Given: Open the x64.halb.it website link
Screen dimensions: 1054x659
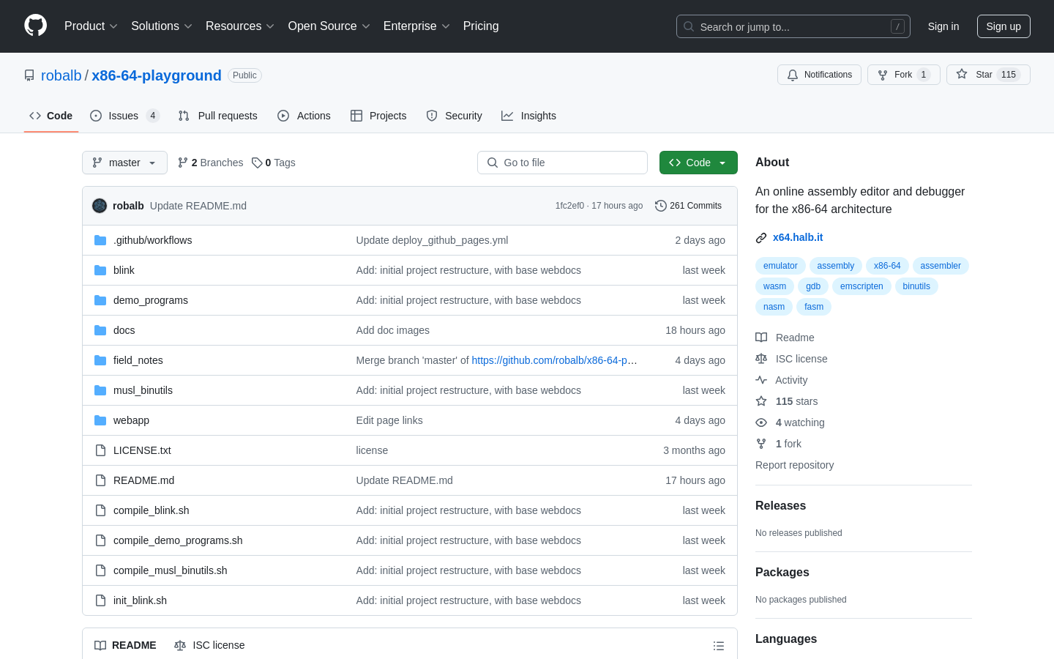Looking at the screenshot, I should 798,237.
